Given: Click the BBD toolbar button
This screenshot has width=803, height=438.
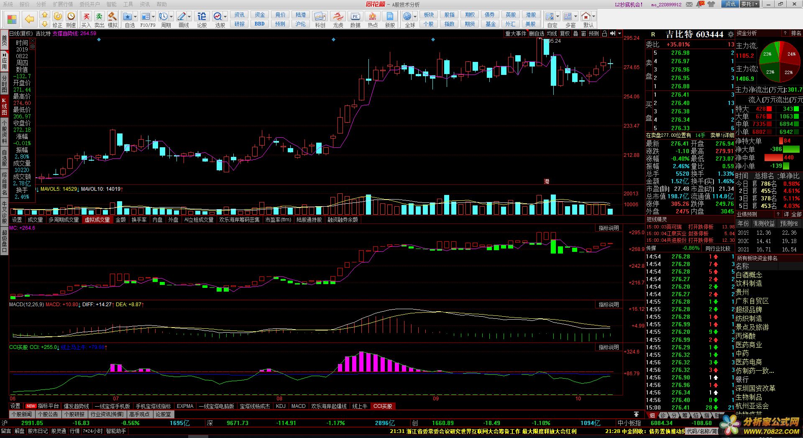Looking at the screenshot, I should 260,24.
